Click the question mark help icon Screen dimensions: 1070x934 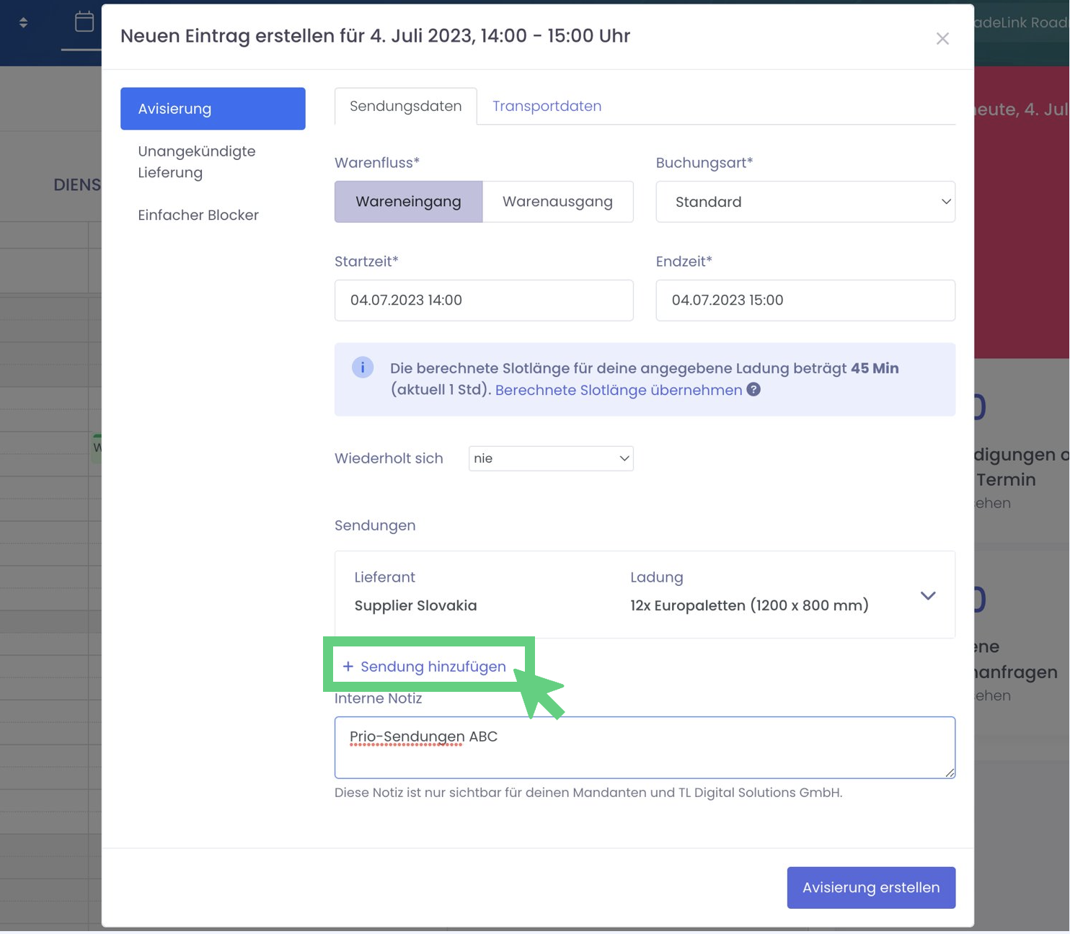tap(753, 390)
